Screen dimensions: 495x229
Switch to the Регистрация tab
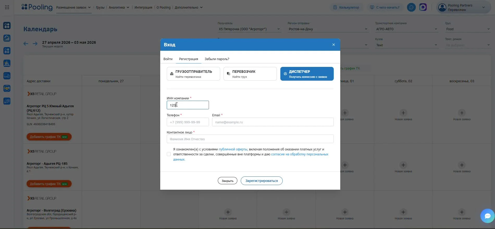pos(189,59)
